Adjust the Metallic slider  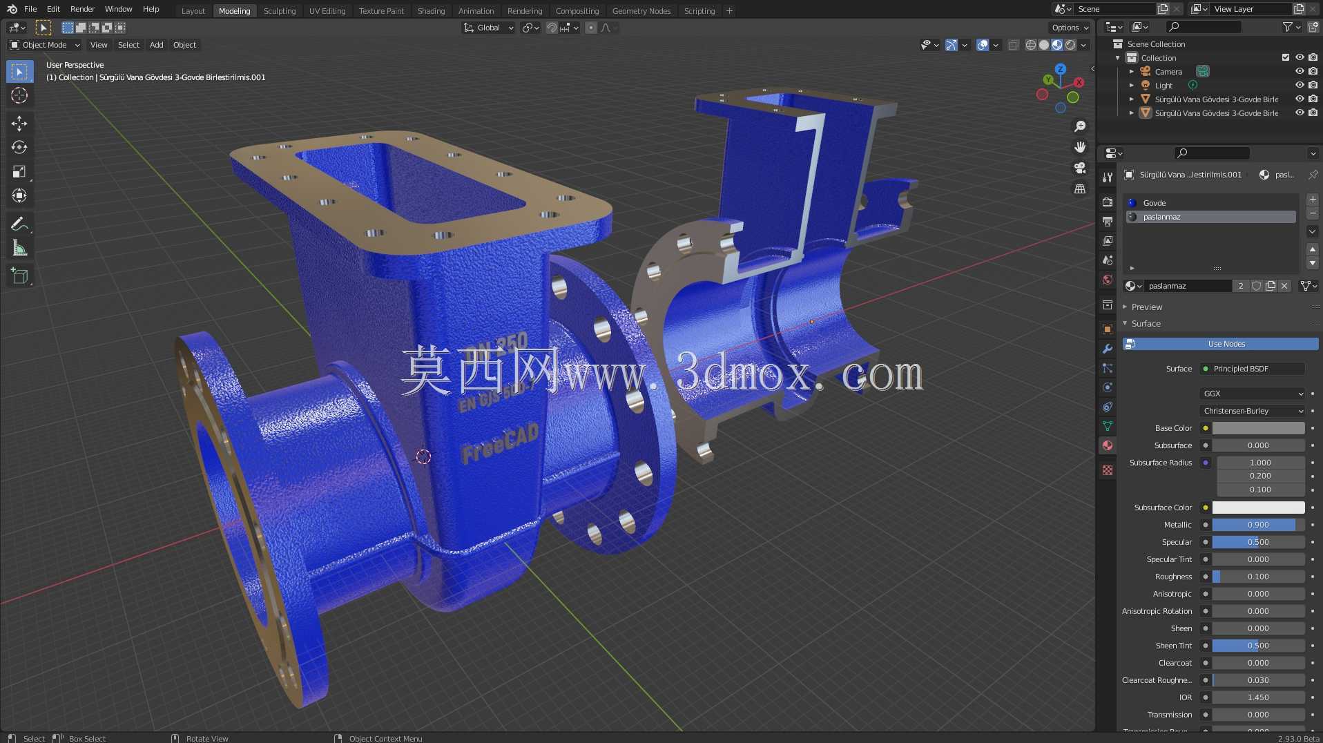tap(1258, 525)
